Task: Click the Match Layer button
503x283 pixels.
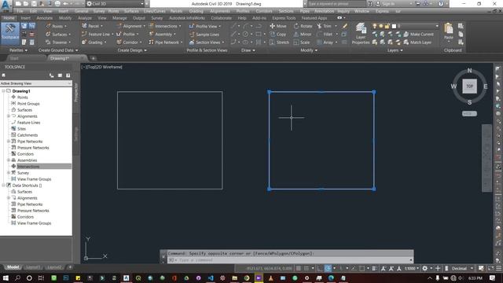Action: (x=417, y=42)
